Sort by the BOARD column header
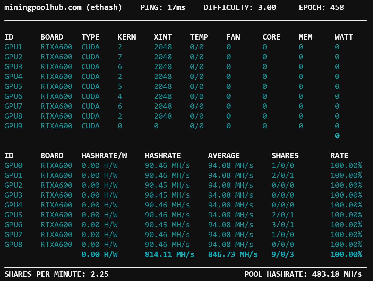 coord(52,37)
